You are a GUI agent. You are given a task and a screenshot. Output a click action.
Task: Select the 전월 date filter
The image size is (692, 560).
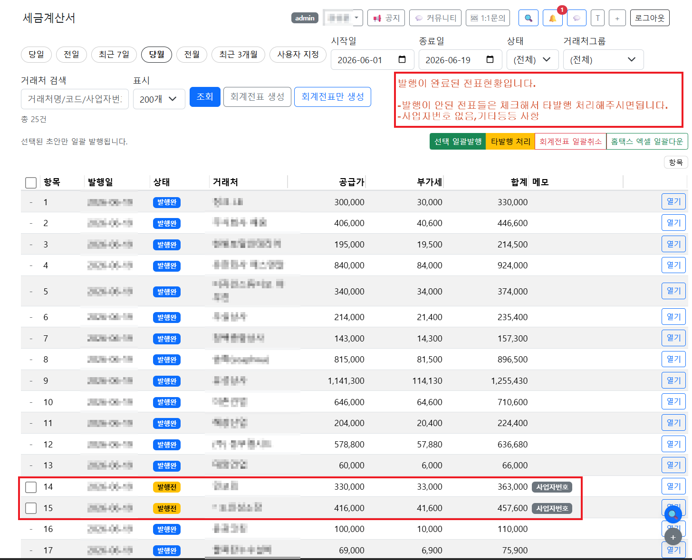(x=192, y=55)
